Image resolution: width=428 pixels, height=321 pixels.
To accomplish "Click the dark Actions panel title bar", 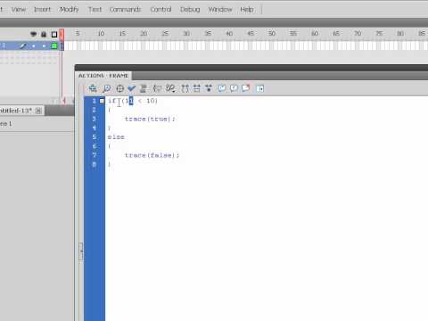I will (251, 68).
